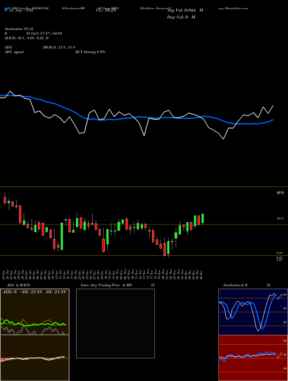Click the 'SI 14/3: 57.87 / 60.93' value
Viewport: 288px width, 381px height.
click(44, 33)
